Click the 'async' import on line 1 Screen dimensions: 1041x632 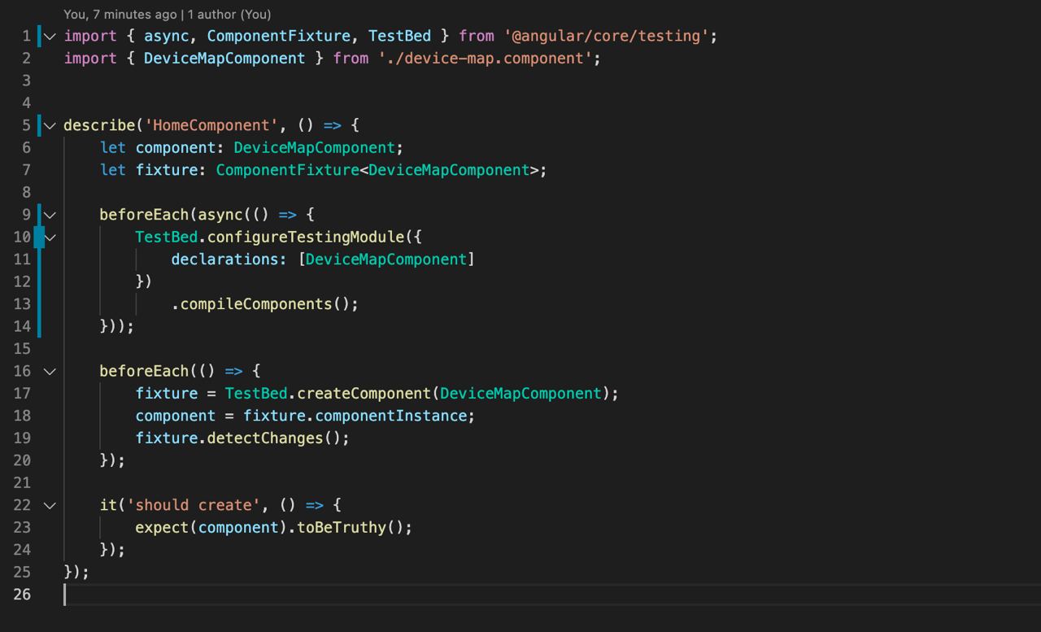point(167,36)
